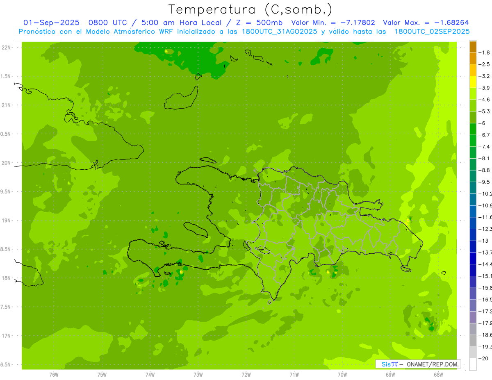Click the '-6.7' colorbar value
This screenshot has height=380, width=492.
pyautogui.click(x=485, y=135)
